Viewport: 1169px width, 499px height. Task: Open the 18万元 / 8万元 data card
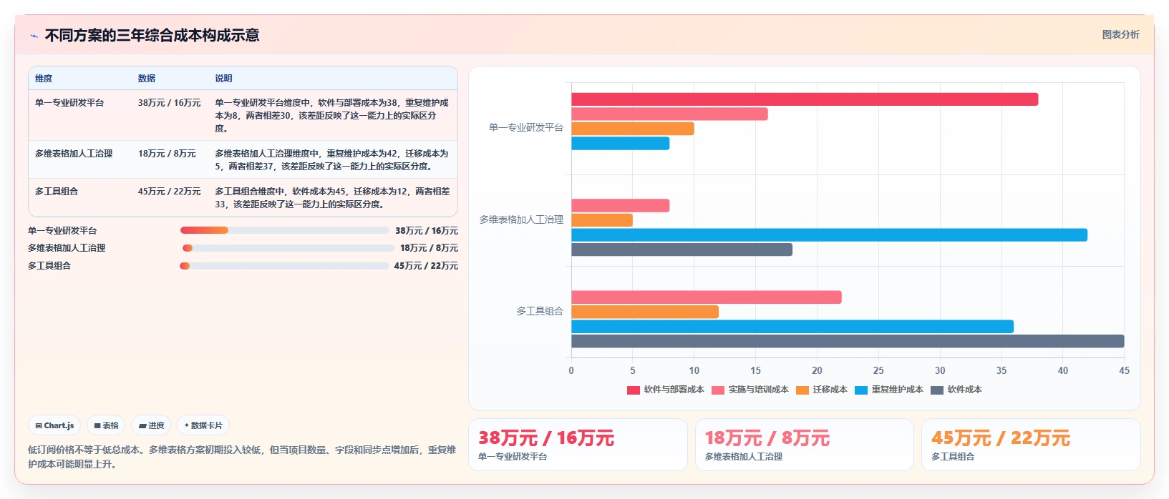tap(805, 445)
